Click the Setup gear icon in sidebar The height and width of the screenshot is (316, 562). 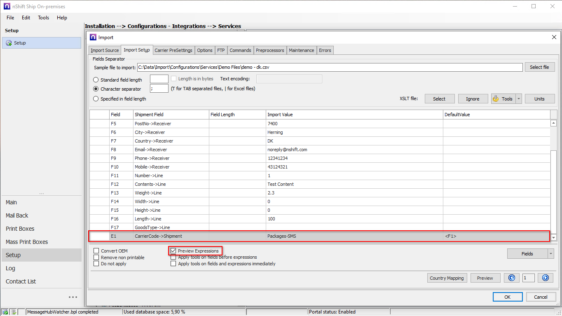[x=9, y=43]
